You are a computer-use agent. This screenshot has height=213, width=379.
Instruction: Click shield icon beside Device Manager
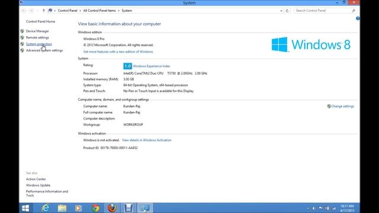coord(23,31)
